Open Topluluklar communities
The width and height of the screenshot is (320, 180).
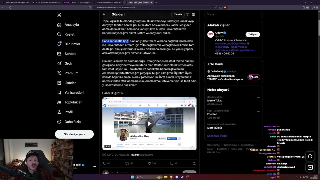69,102
